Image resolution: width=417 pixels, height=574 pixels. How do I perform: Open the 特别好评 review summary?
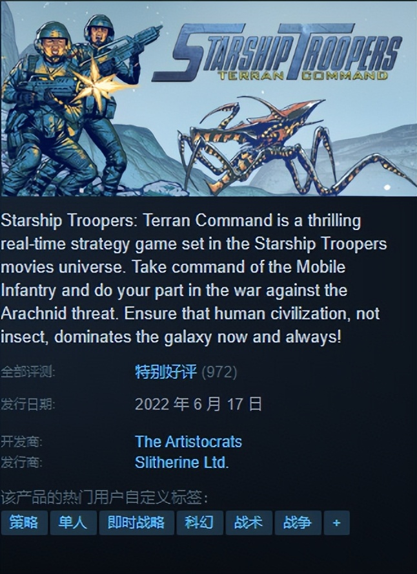pos(166,372)
